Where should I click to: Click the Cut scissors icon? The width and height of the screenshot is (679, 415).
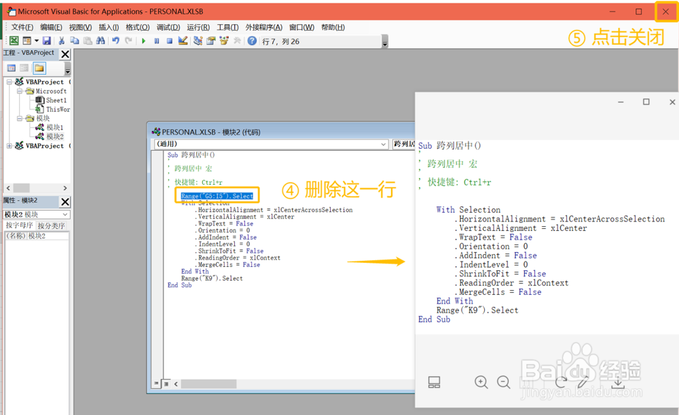(62, 41)
